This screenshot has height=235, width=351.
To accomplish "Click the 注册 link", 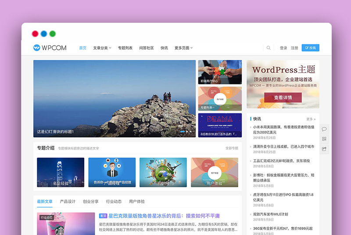I will (x=294, y=48).
